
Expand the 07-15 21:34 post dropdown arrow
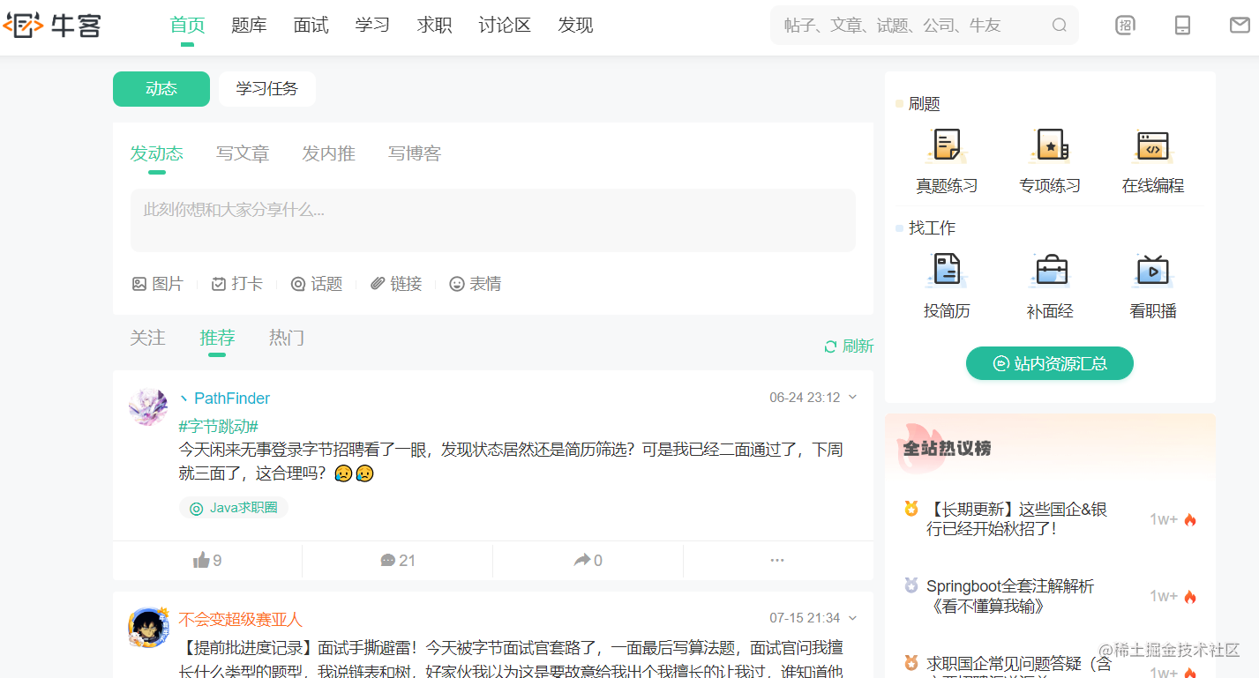tap(852, 618)
